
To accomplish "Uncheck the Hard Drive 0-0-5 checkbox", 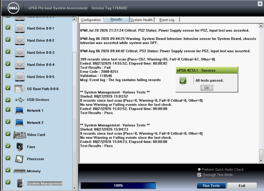I will click(x=8, y=76).
